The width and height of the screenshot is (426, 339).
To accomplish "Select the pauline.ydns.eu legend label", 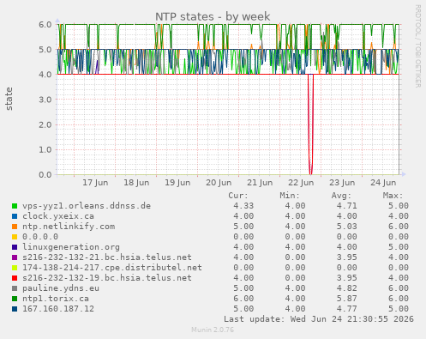I will pyautogui.click(x=61, y=288).
